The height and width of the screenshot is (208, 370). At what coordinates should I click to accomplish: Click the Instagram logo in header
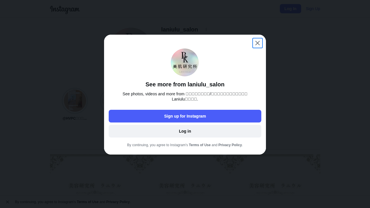click(65, 9)
